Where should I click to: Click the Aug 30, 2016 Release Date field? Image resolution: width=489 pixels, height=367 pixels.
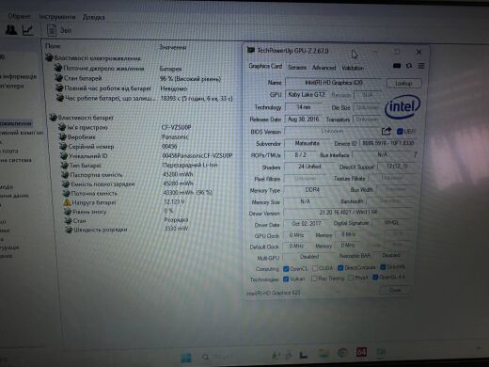[303, 120]
